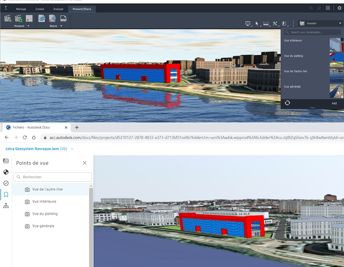Click the Add button in the bookmarks panel
The image size is (344, 267).
334,104
